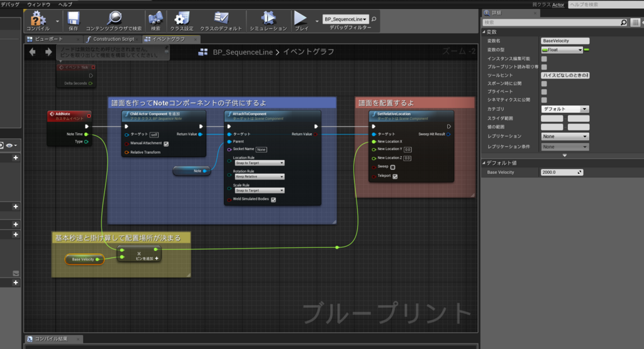Click the Actor parent class link

tap(558, 5)
